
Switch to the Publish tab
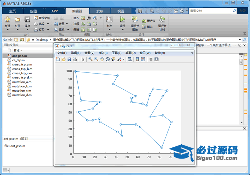100,11
